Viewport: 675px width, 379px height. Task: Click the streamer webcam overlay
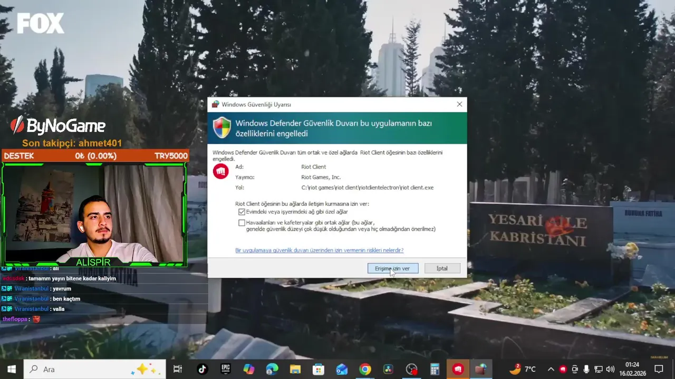click(x=94, y=215)
